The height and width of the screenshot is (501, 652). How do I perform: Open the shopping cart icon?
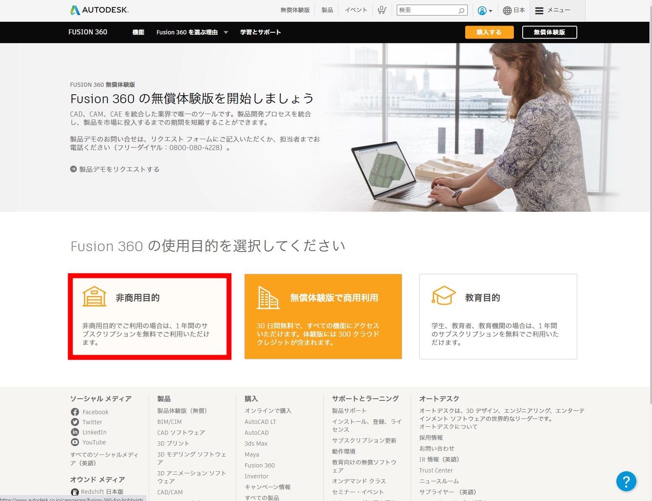pos(382,10)
